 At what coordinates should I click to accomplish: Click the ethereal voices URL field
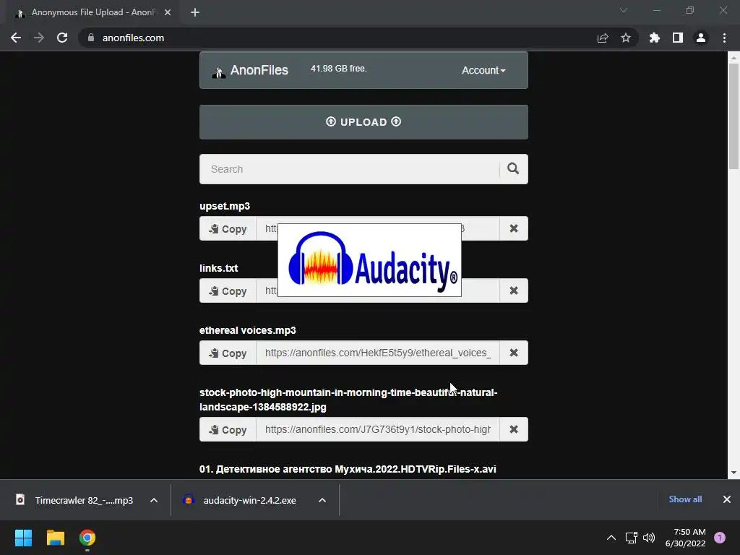coord(377,353)
